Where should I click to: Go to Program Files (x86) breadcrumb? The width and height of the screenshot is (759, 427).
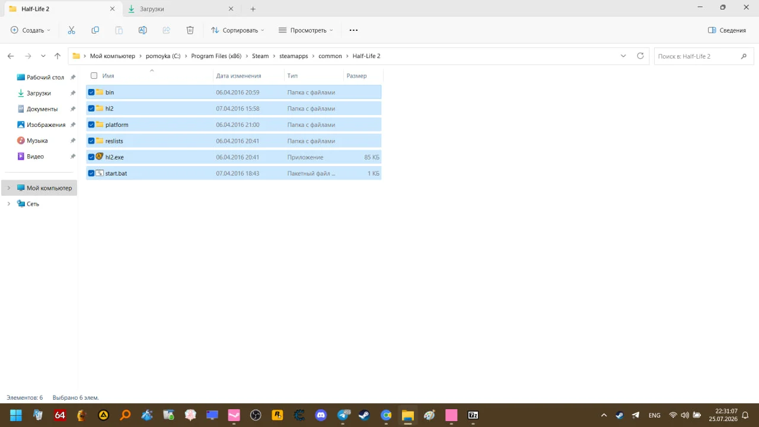click(216, 56)
